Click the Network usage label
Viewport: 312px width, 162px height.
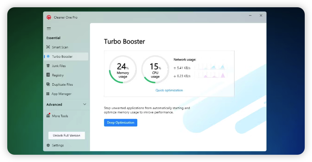185,59
